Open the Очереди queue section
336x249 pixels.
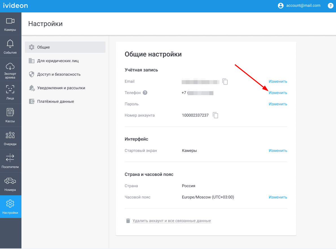(x=10, y=138)
